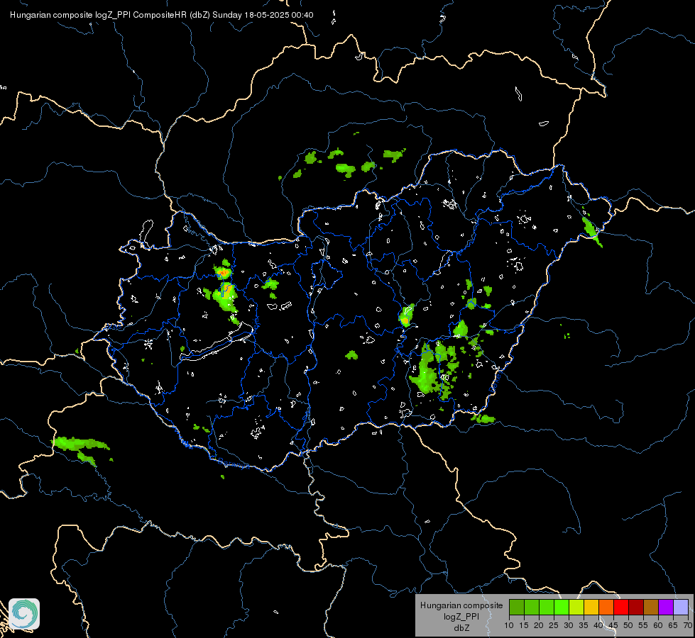Screen dimensions: 695x638
Task: Click the scale value '60'
Action: click(658, 626)
